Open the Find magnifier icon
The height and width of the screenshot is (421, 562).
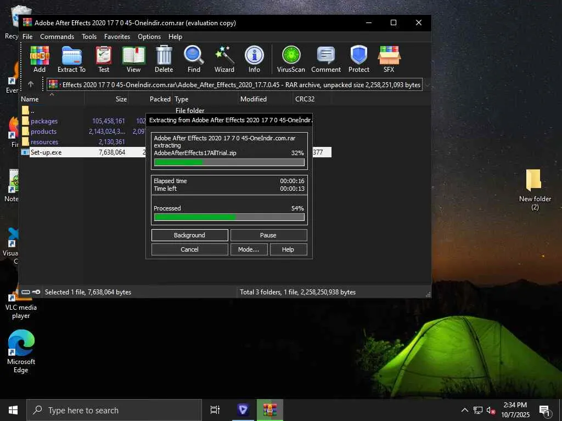pyautogui.click(x=194, y=59)
